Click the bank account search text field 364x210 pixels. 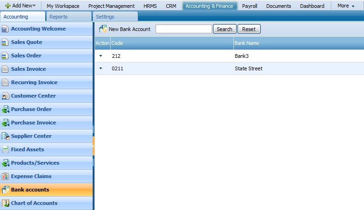coord(183,29)
